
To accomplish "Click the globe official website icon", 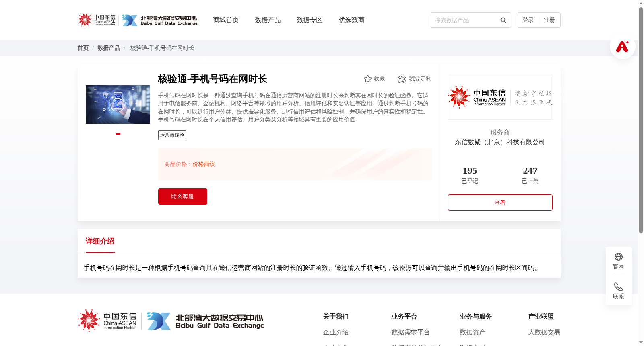I will tap(619, 257).
